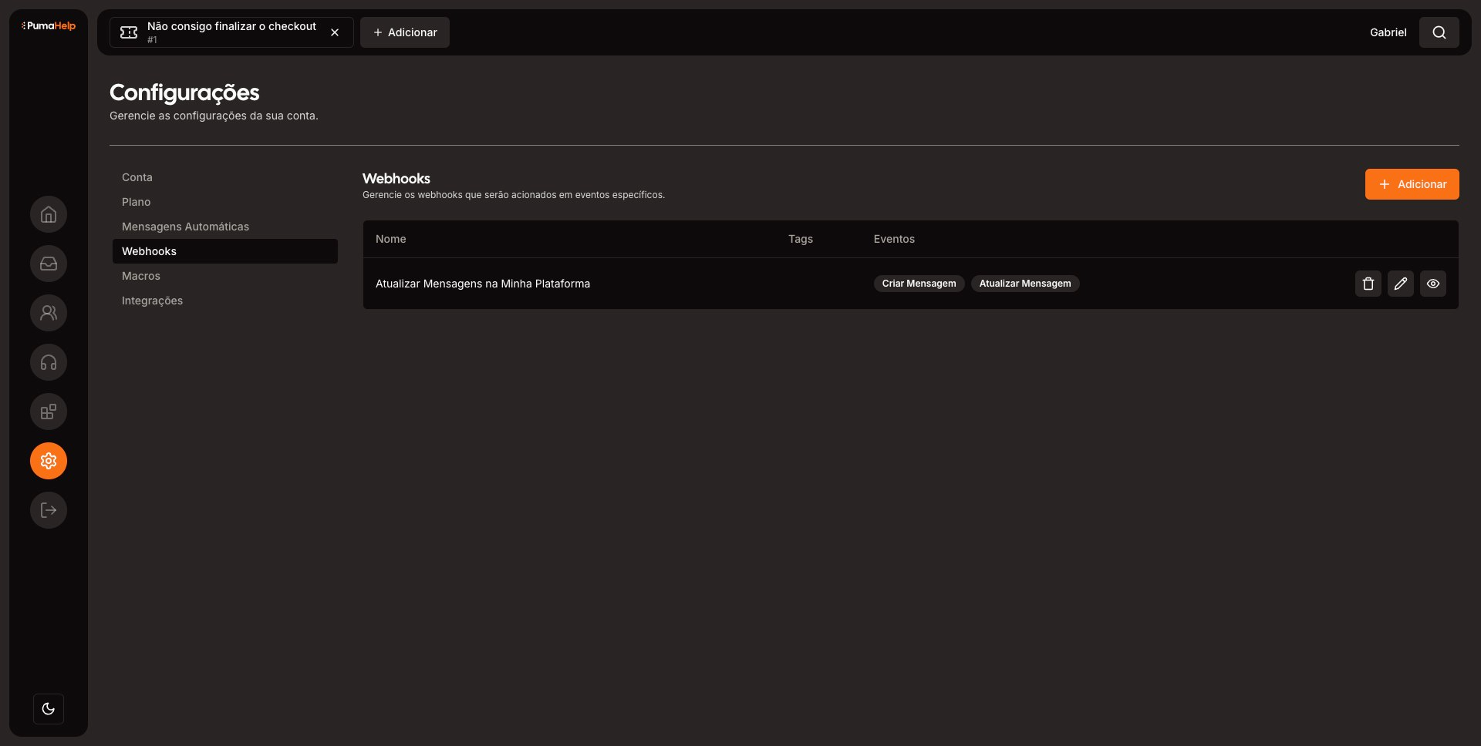The image size is (1481, 746).
Task: Click the 'Atualizar Mensagem' event tag
Action: [1025, 284]
